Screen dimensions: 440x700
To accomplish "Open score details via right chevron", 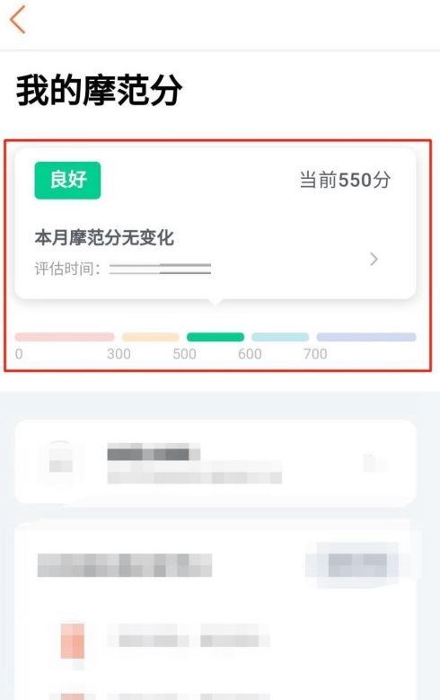I will (x=374, y=259).
